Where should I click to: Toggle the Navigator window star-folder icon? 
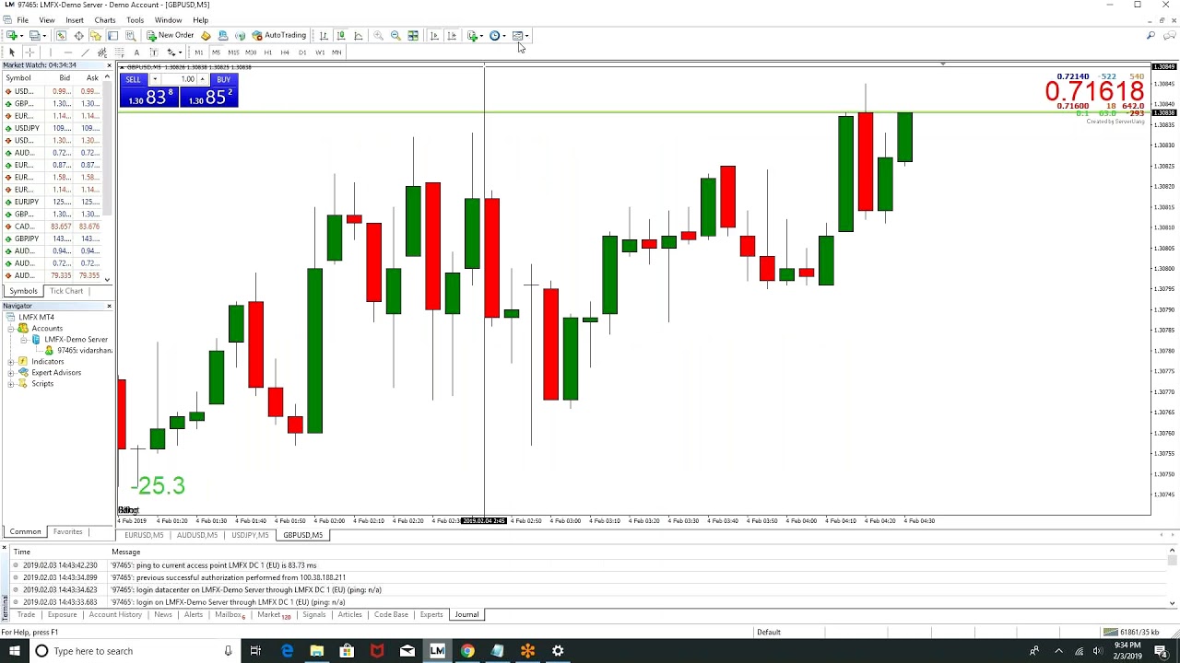point(95,35)
